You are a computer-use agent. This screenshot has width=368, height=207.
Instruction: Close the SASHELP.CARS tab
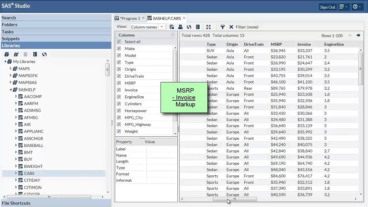point(184,18)
